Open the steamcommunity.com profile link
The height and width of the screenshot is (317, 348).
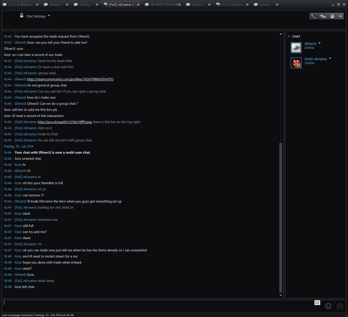pyautogui.click(x=70, y=79)
